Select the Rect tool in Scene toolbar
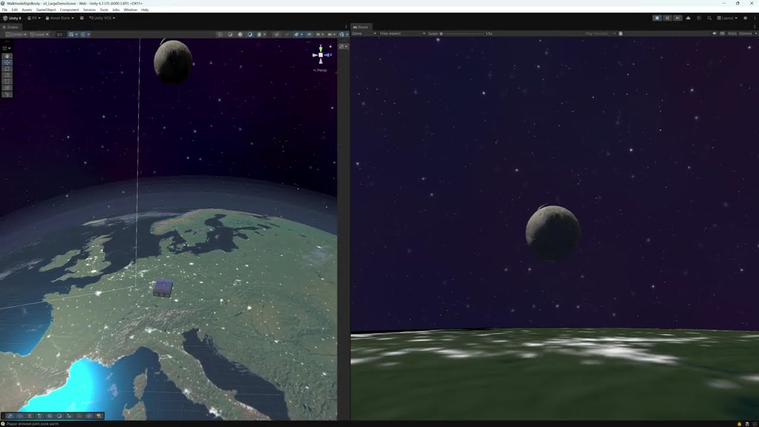Screen dimensions: 759x427 [x=7, y=81]
